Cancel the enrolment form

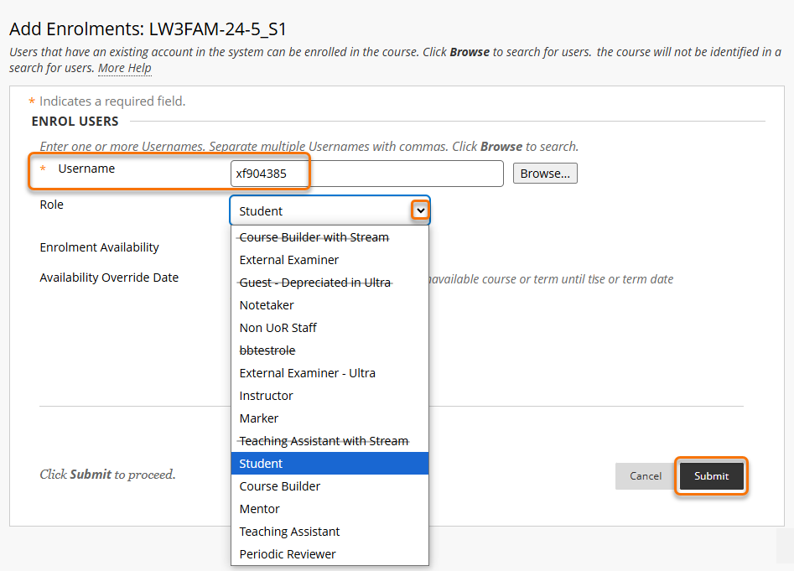pyautogui.click(x=645, y=476)
